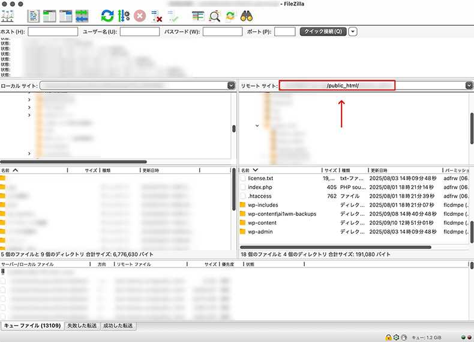Open the Site Manager icon
474x342 pixels.
(8, 16)
